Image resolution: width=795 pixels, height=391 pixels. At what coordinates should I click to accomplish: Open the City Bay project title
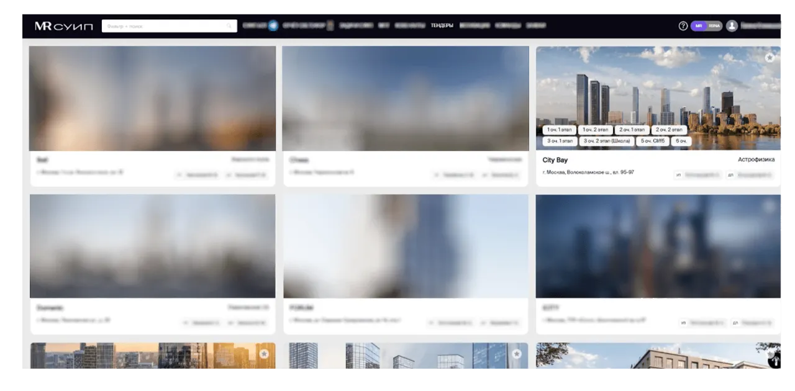click(x=555, y=160)
